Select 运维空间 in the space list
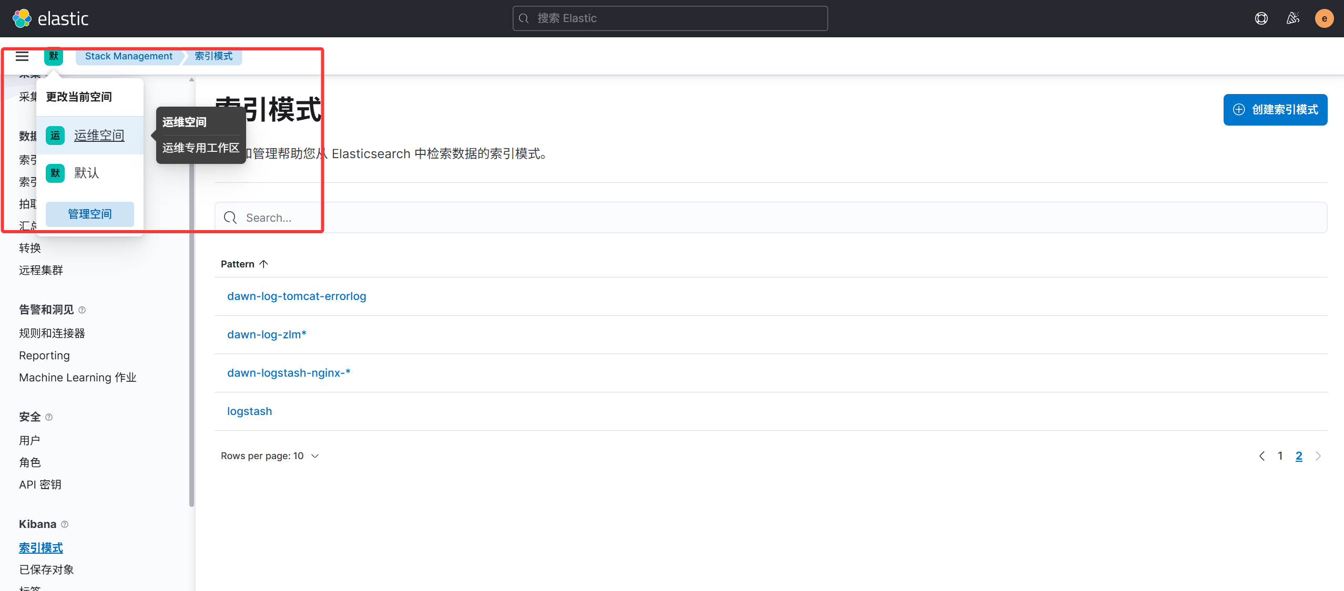This screenshot has width=1344, height=591. point(90,136)
